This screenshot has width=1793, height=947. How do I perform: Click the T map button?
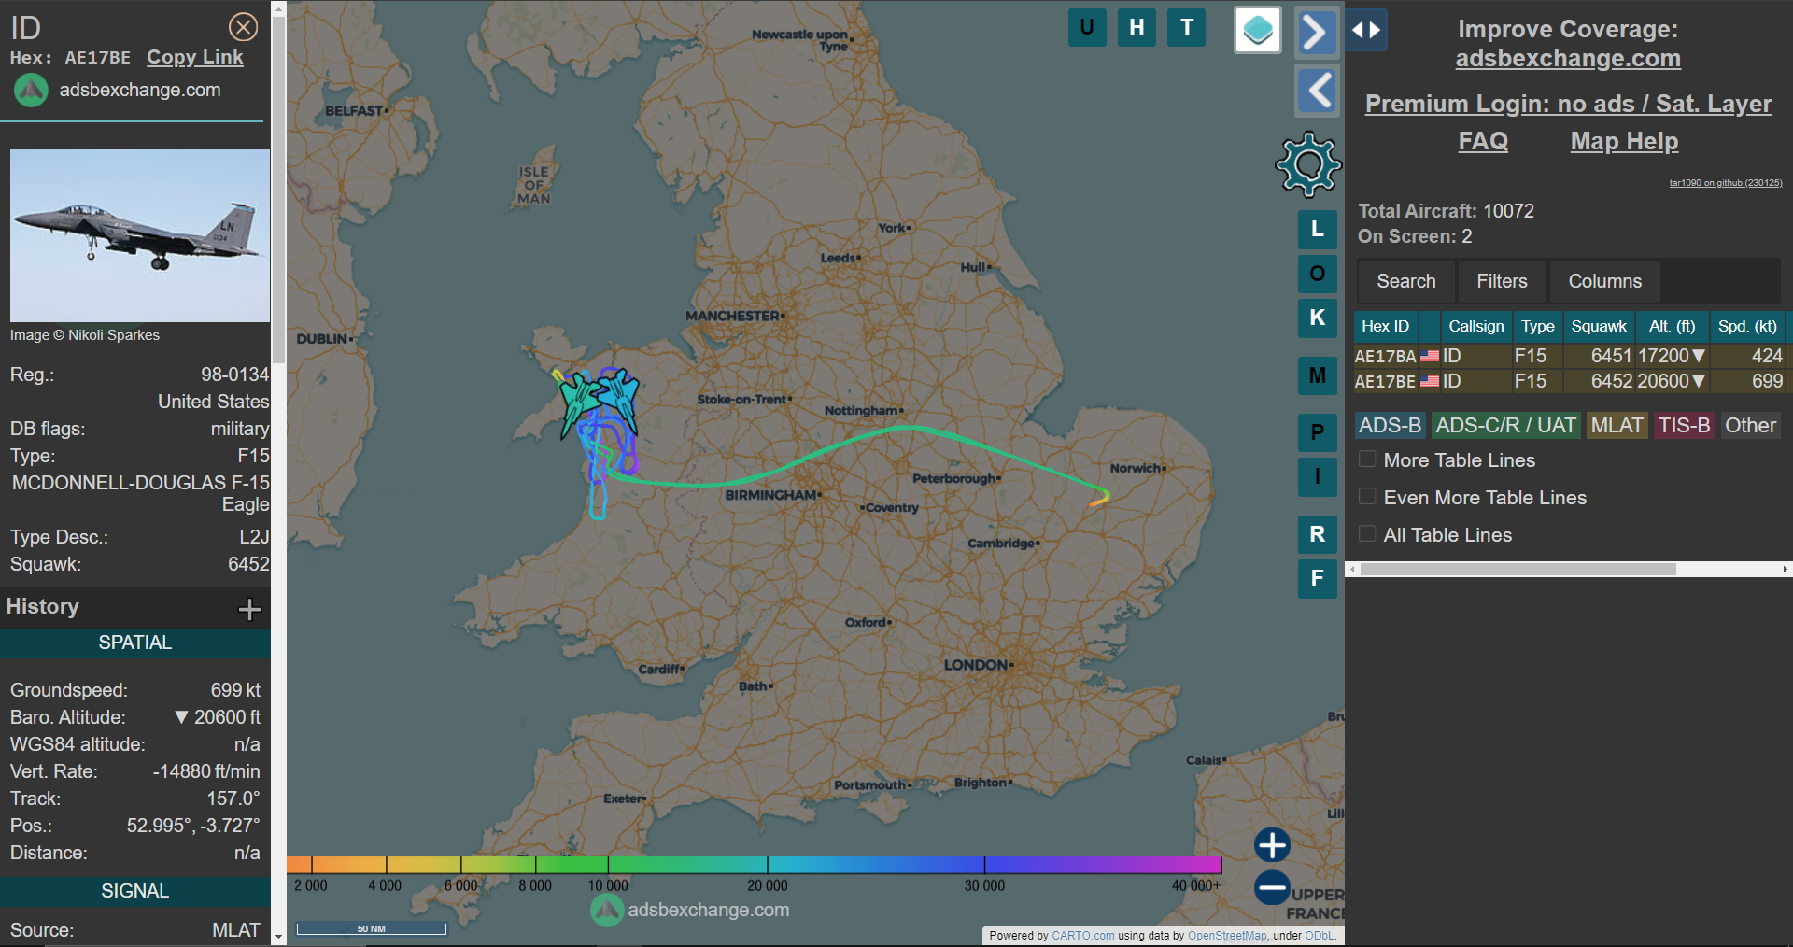[x=1187, y=27]
